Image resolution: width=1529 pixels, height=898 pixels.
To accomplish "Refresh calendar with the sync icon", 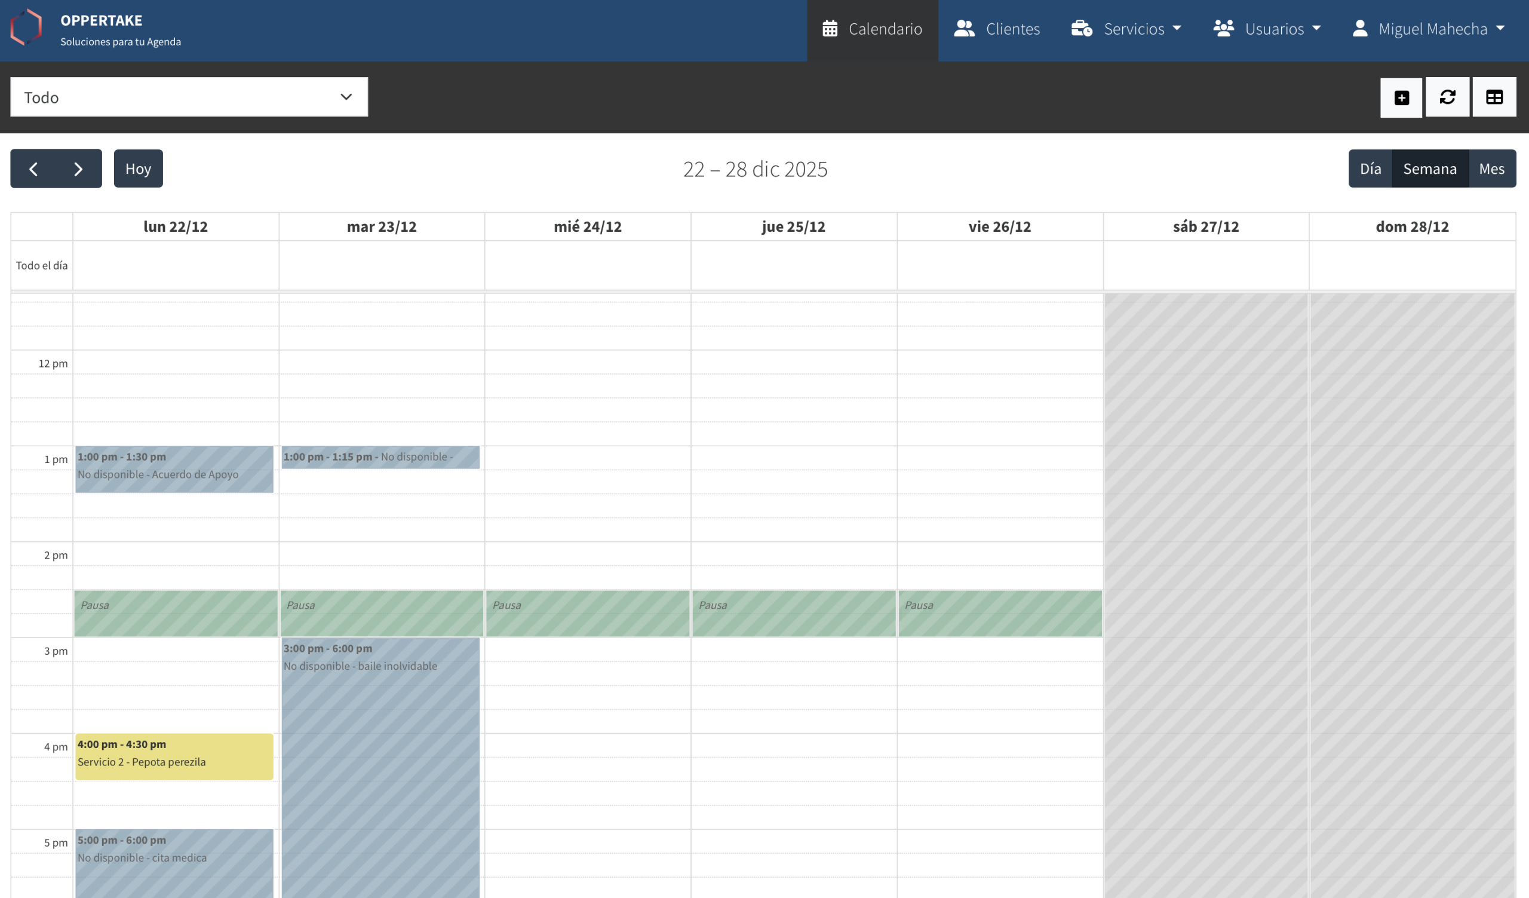I will coord(1447,98).
